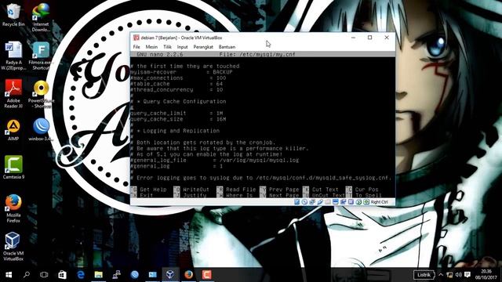This screenshot has height=282, width=502.
Task: Launch Microsoft Edge from the taskbar
Action: (x=80, y=275)
